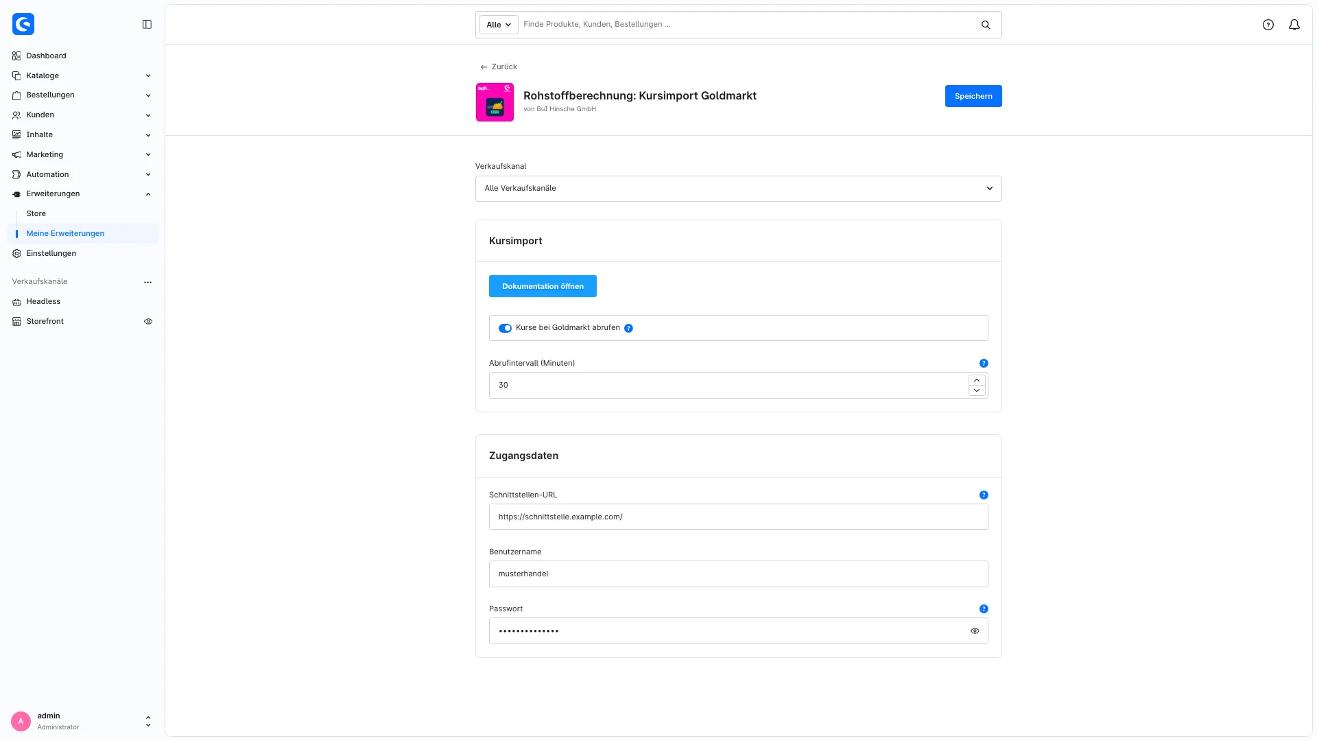Click the Einstellungen gear icon
Image resolution: width=1317 pixels, height=741 pixels.
tap(16, 254)
